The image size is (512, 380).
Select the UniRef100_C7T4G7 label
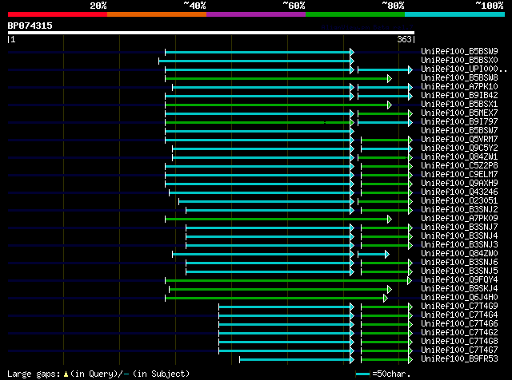coord(459,350)
